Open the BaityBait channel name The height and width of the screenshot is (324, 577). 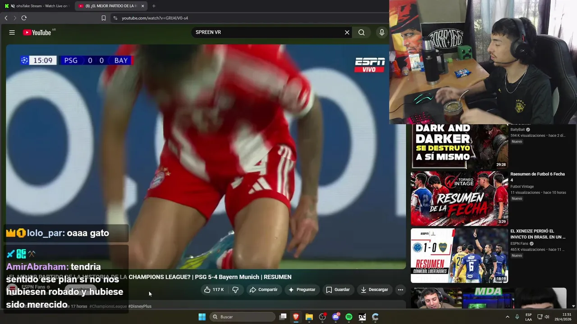[x=517, y=130]
